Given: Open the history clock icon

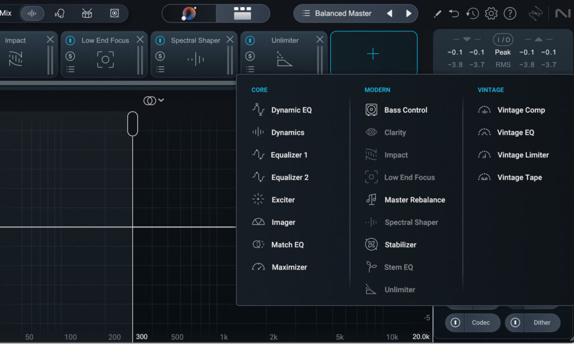Looking at the screenshot, I should click(472, 14).
